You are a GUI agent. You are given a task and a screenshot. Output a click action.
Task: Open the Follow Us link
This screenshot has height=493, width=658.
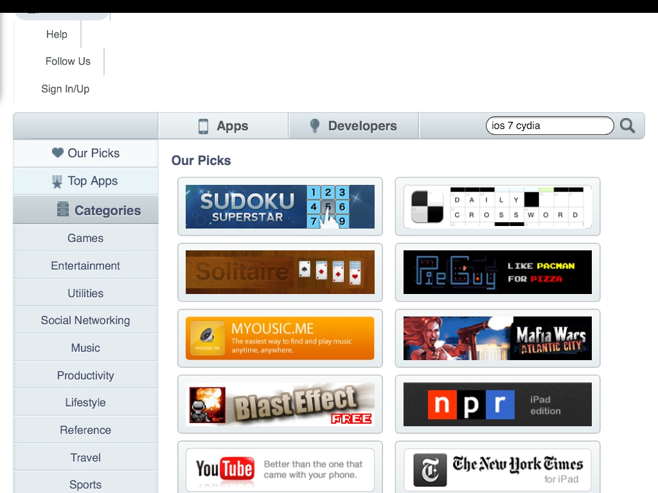pos(67,61)
